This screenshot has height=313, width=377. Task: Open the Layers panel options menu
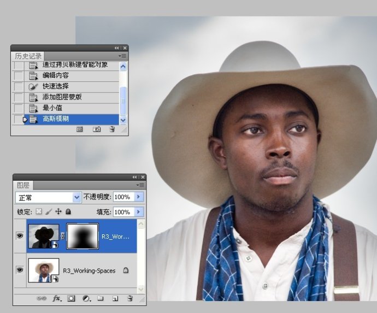pos(140,185)
